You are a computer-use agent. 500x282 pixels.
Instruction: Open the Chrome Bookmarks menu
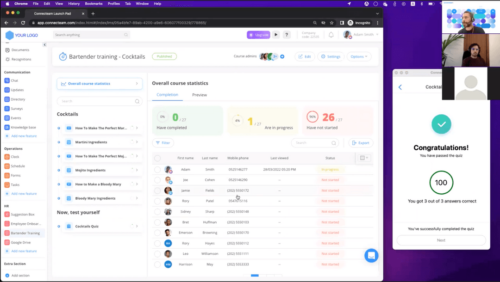coord(94,3)
